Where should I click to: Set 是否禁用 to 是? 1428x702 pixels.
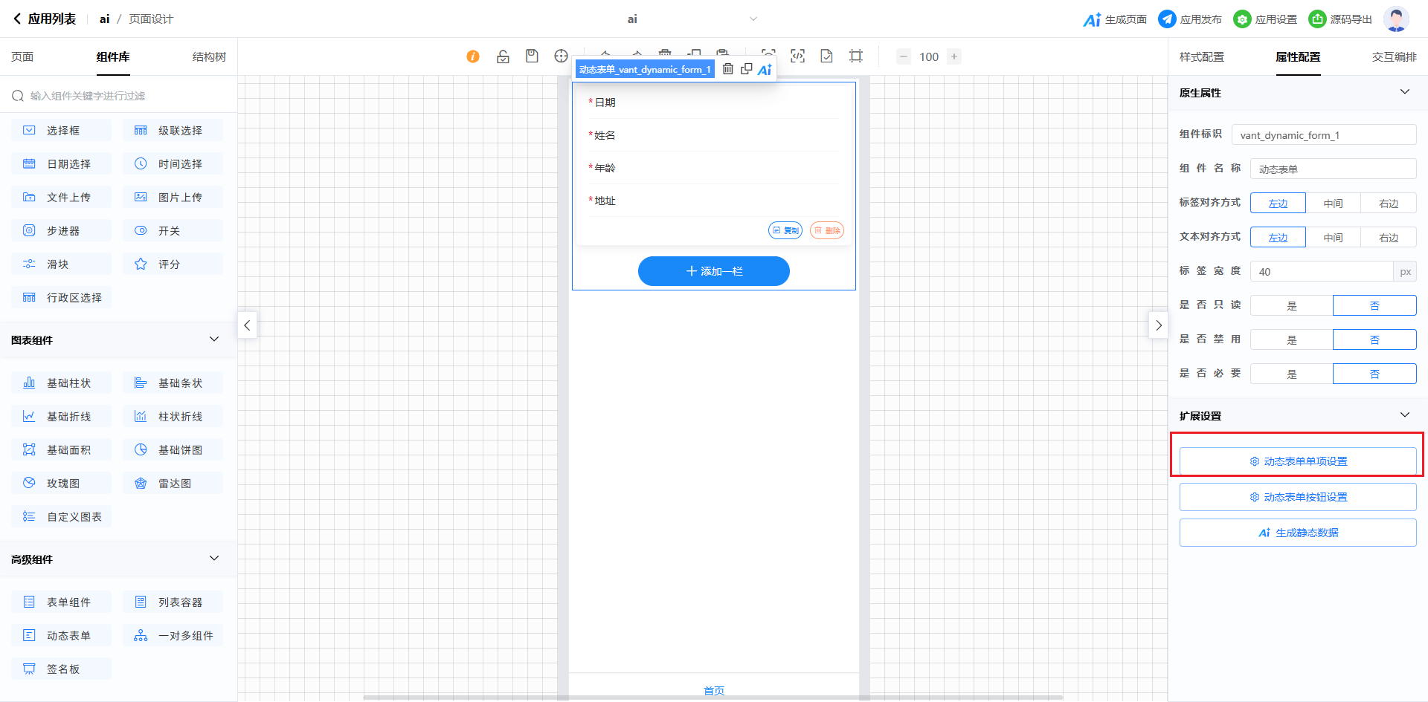click(x=1291, y=339)
